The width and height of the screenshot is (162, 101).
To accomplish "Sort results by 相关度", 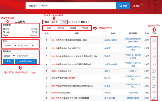I will [x=61, y=28].
